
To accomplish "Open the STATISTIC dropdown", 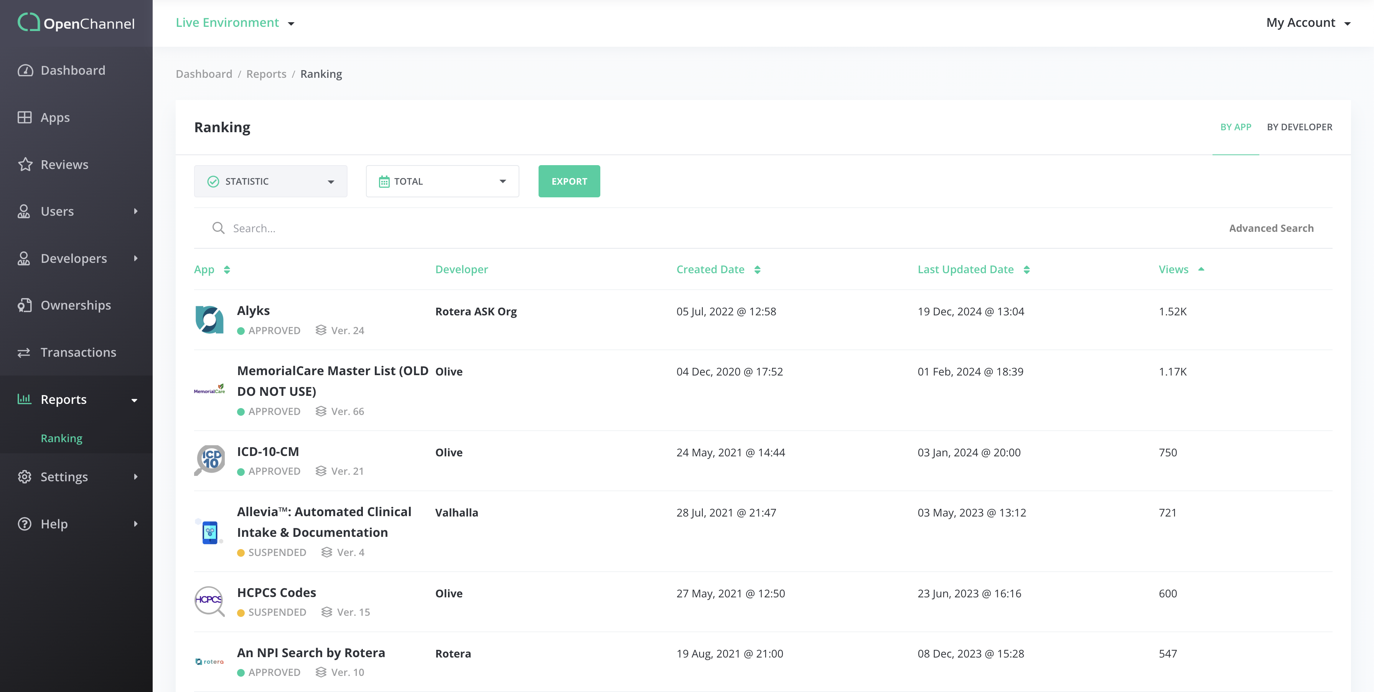I will [270, 181].
